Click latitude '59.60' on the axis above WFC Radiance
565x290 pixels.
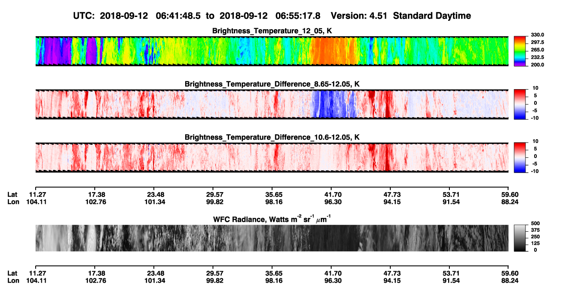coord(509,194)
